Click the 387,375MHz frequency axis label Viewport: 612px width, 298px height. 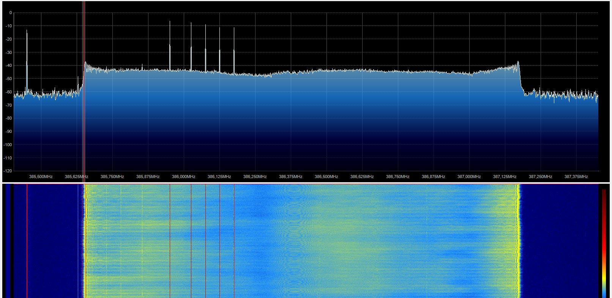[576, 177]
